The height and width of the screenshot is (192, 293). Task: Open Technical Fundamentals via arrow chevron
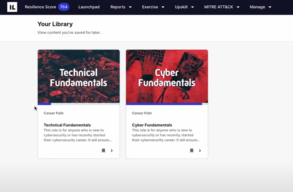112,151
